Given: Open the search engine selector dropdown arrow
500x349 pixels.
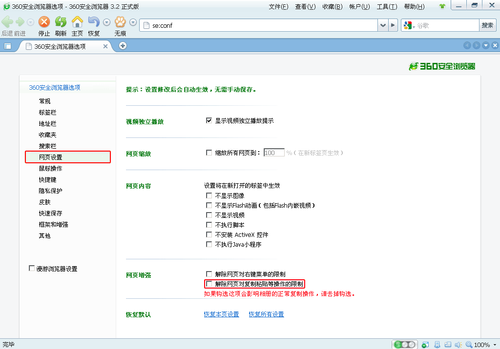Looking at the screenshot, I should 414,27.
